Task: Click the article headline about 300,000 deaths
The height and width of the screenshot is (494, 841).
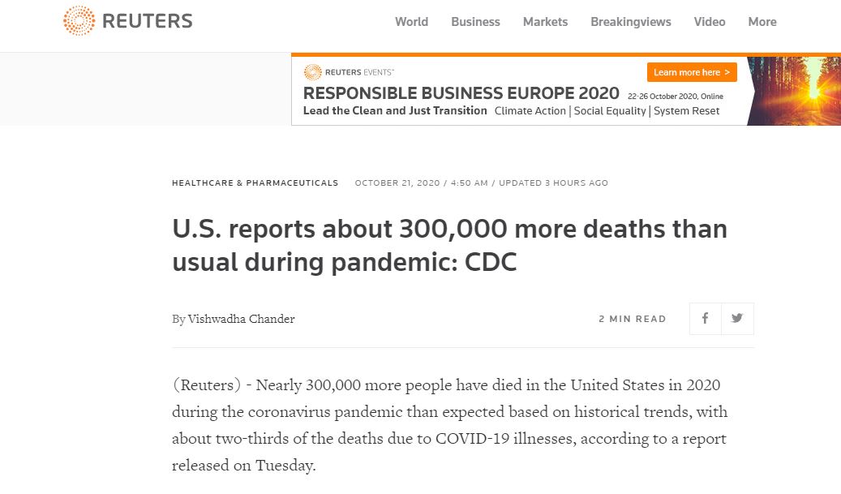Action: (x=449, y=245)
